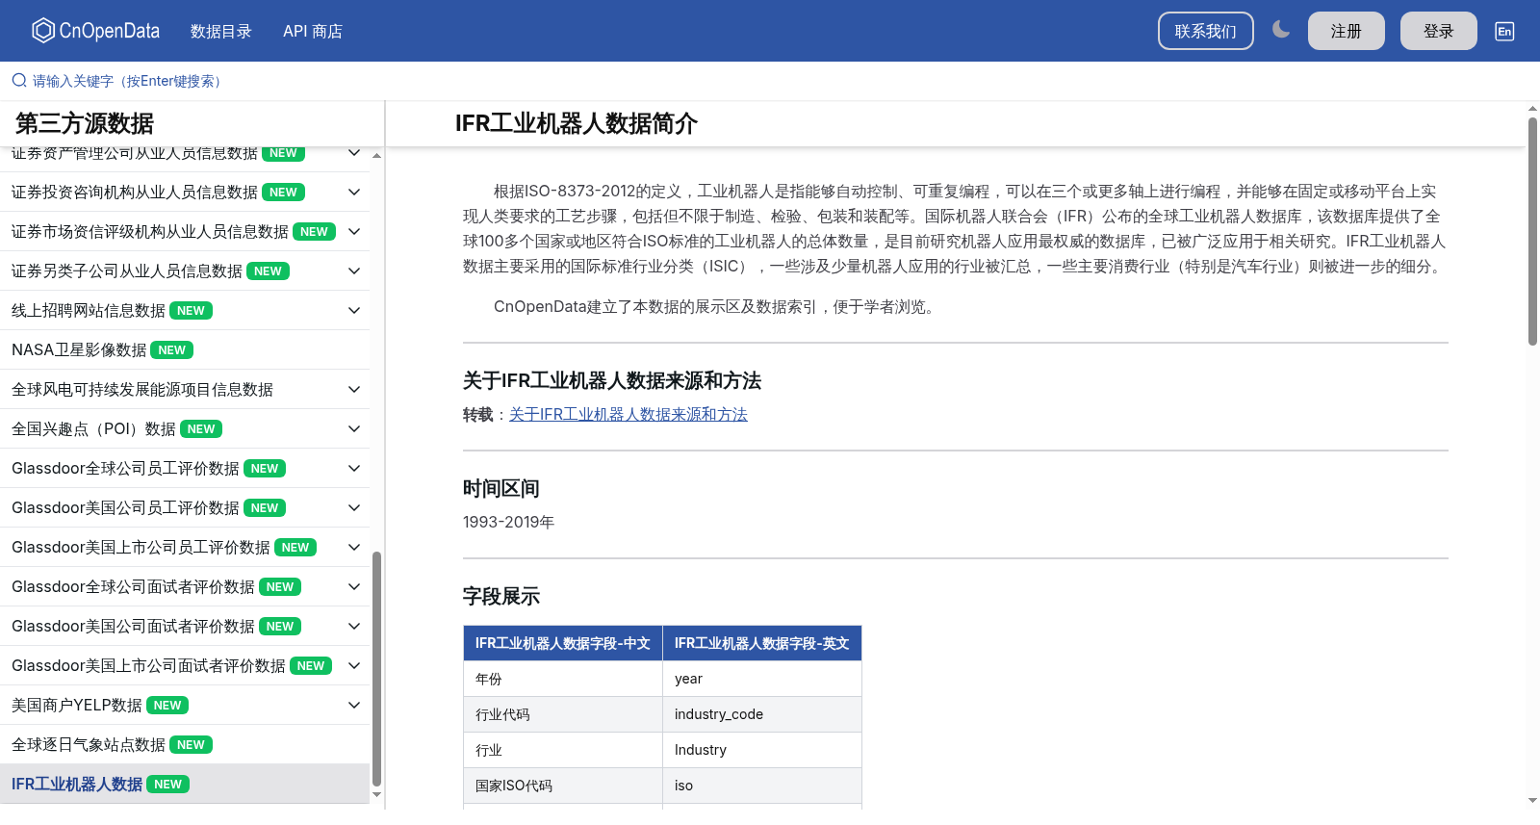Click the 行业代码 table cell
Image resolution: width=1540 pixels, height=825 pixels.
(563, 714)
